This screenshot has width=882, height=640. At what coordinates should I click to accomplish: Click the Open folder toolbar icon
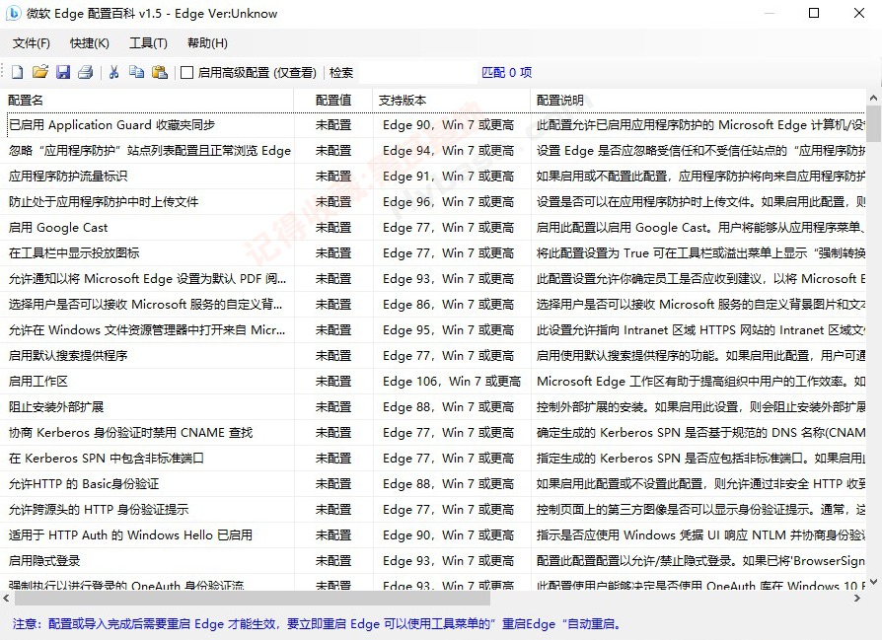click(x=39, y=72)
